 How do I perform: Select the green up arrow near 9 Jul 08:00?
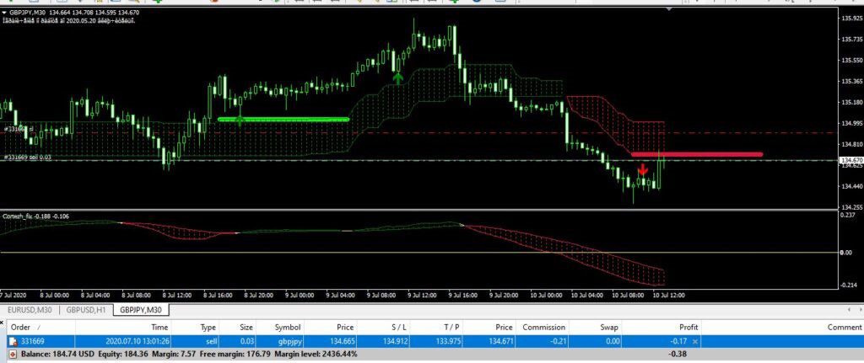pos(398,77)
